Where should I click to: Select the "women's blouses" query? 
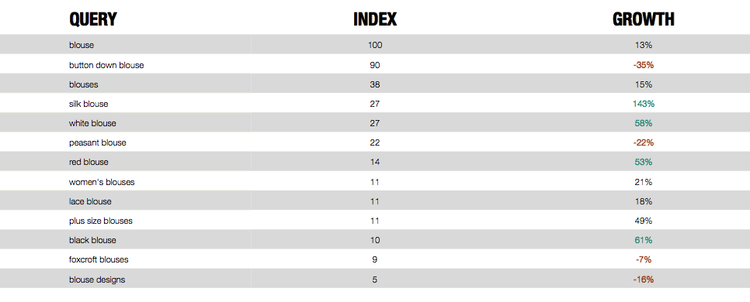click(102, 182)
